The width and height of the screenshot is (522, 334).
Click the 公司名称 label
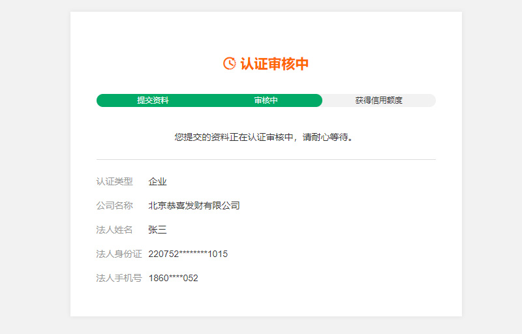(115, 205)
